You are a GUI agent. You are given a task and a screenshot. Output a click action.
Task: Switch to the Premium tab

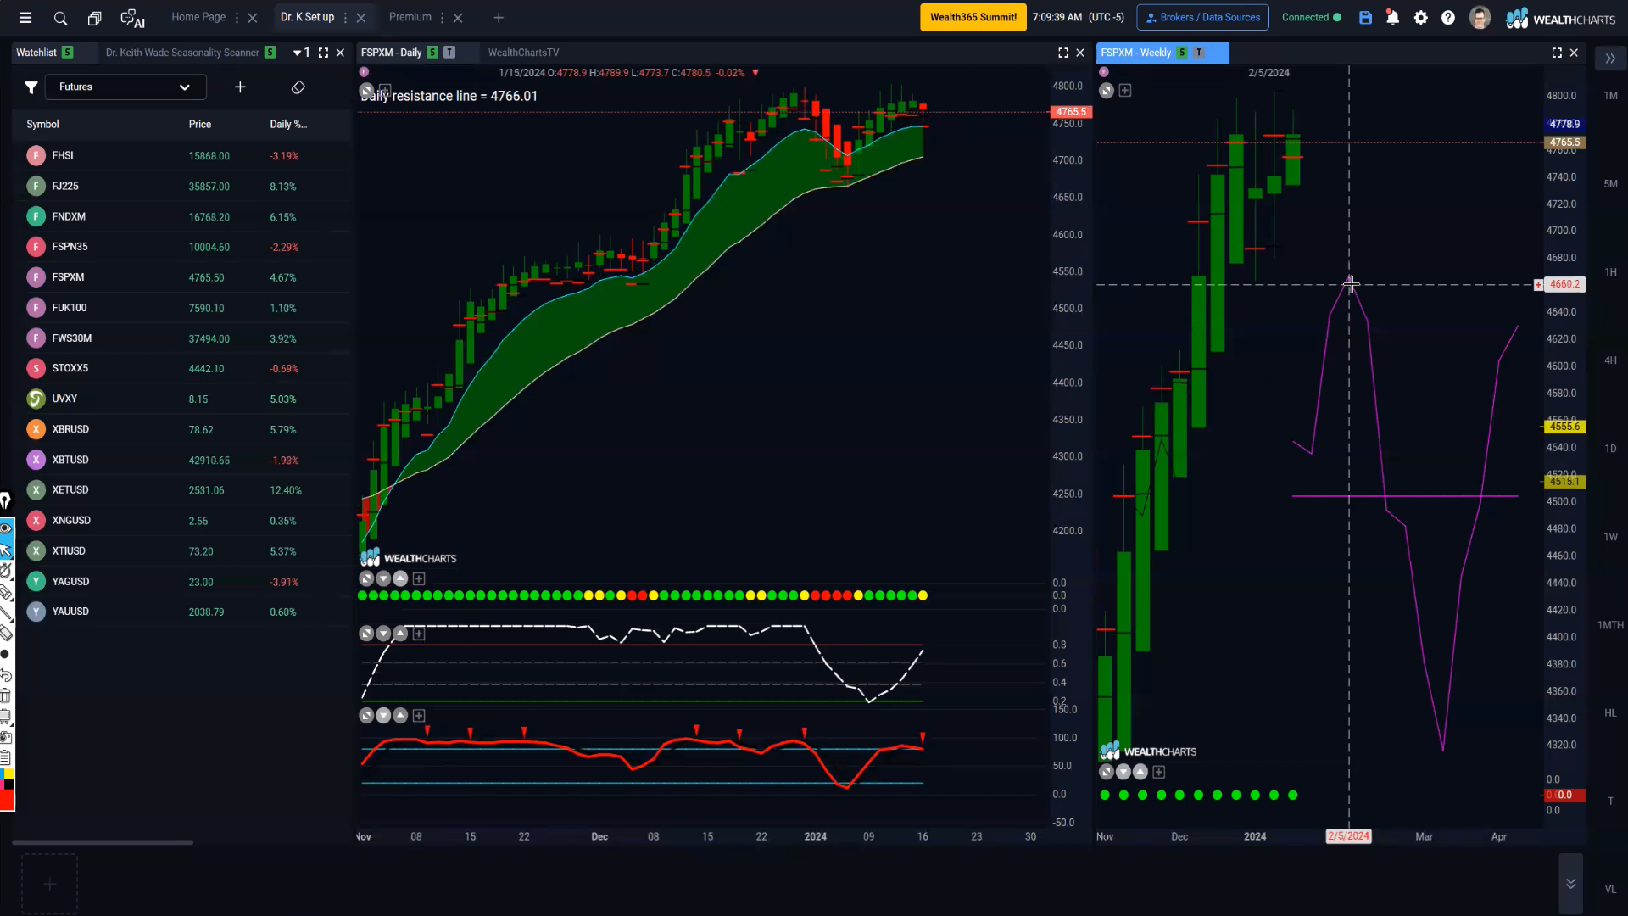pyautogui.click(x=410, y=17)
